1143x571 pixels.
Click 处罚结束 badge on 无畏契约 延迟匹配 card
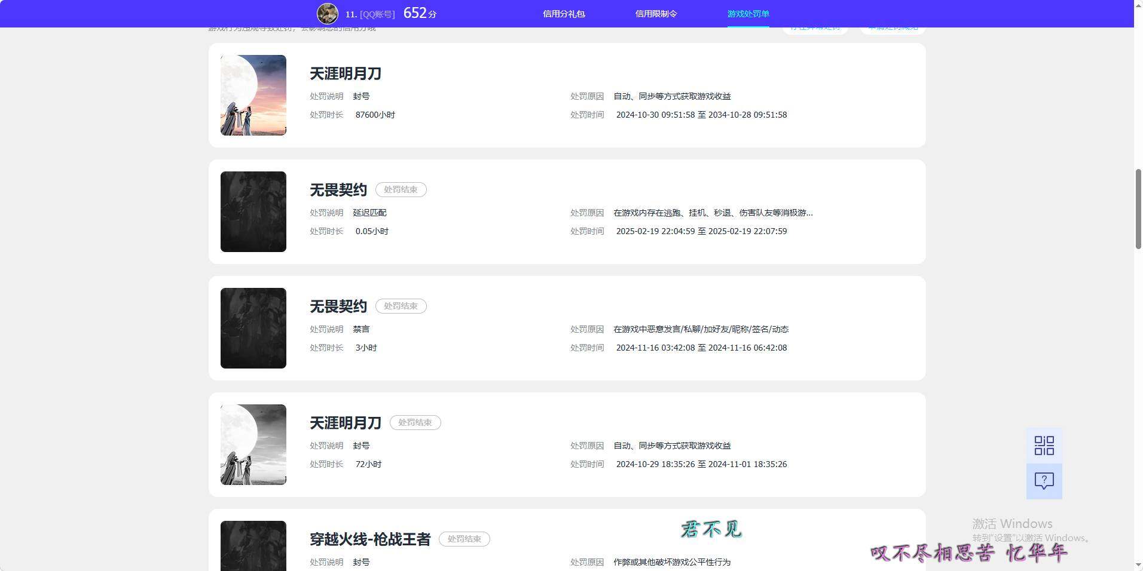[x=401, y=189]
